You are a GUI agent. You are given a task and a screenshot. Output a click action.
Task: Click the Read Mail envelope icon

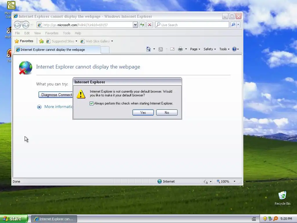(172, 49)
